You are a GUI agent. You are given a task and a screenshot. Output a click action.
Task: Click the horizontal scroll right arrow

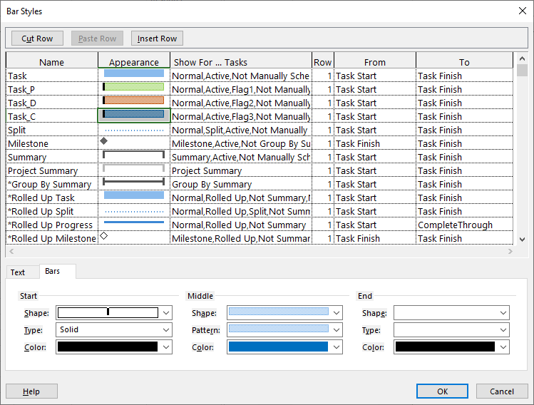click(x=510, y=252)
